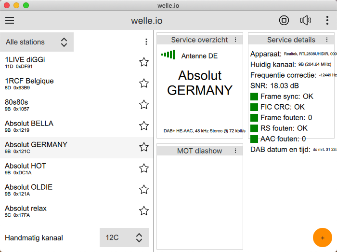This screenshot has width=337, height=252.
Task: Tune to 80s80s
Action: point(76,105)
